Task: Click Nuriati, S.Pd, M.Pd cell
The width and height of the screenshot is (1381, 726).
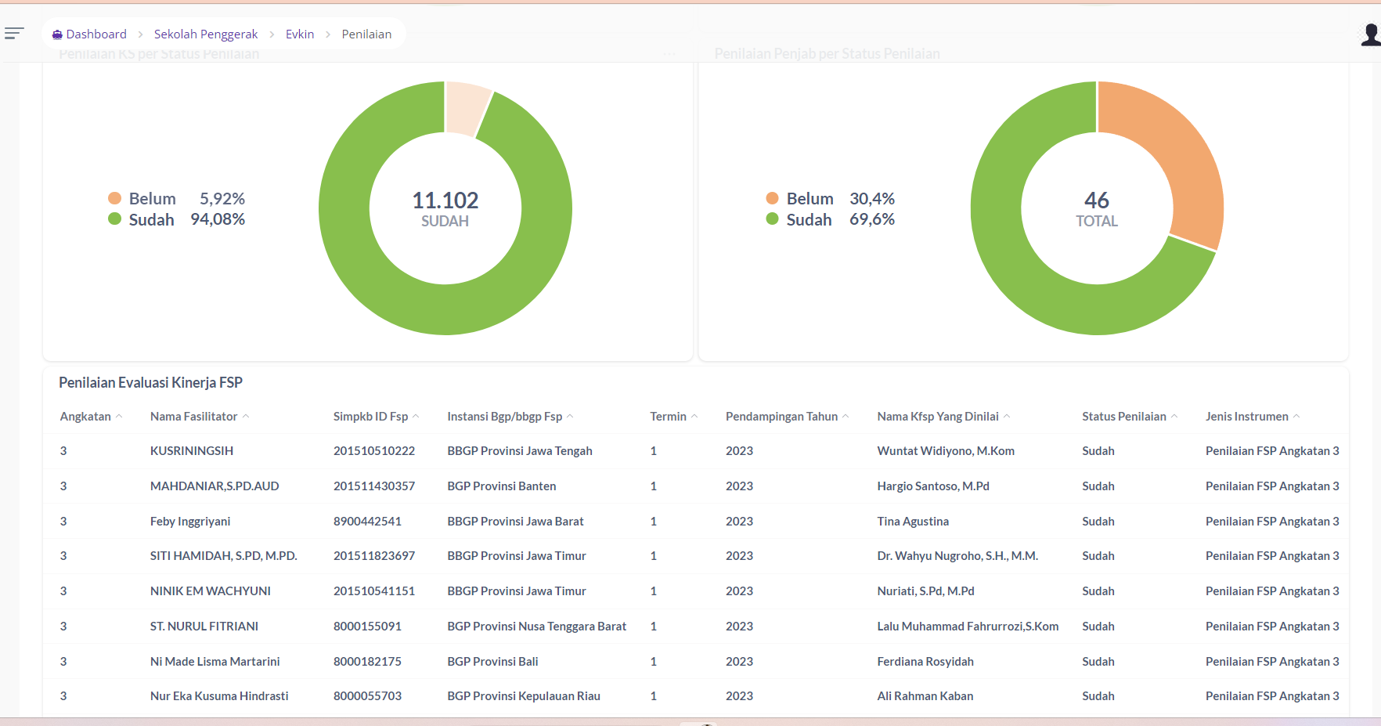Action: click(926, 591)
